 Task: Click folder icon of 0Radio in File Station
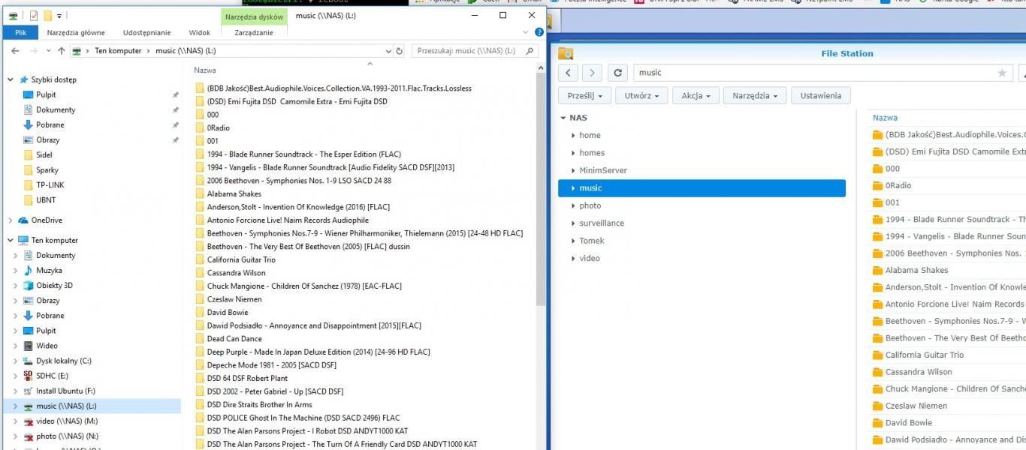pos(877,185)
